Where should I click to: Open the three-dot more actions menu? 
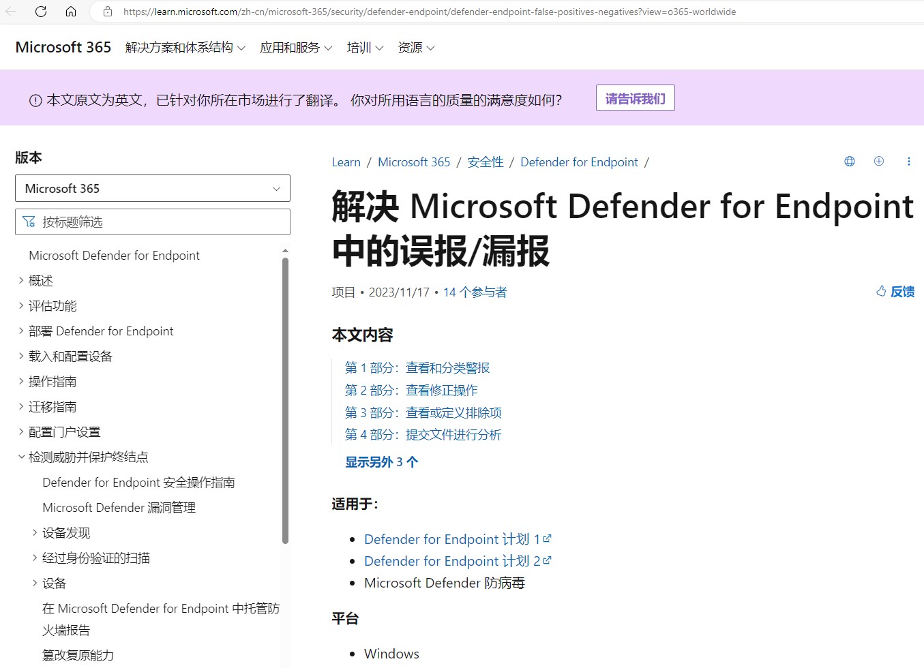tap(908, 162)
